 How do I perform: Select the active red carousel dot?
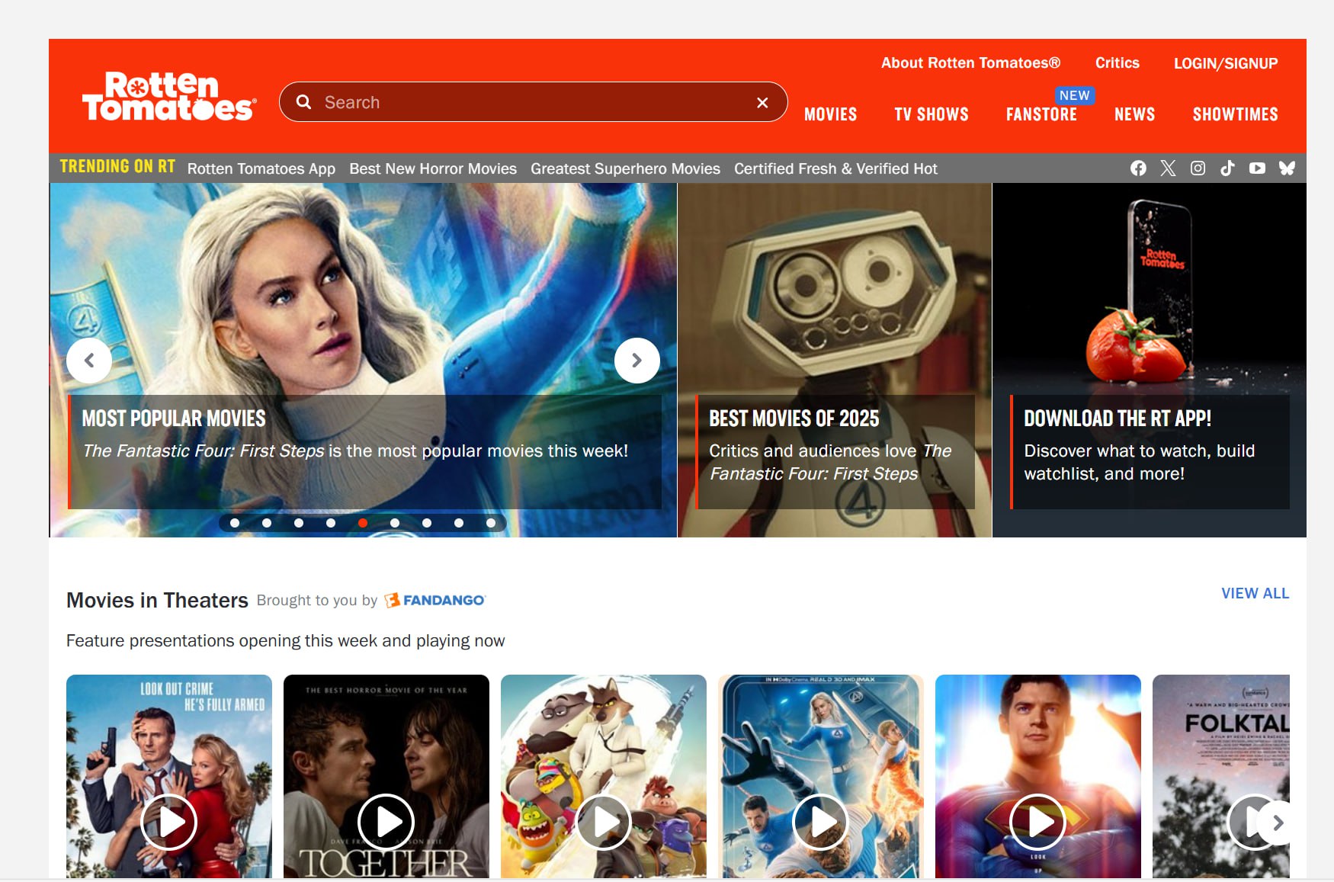pyautogui.click(x=363, y=523)
